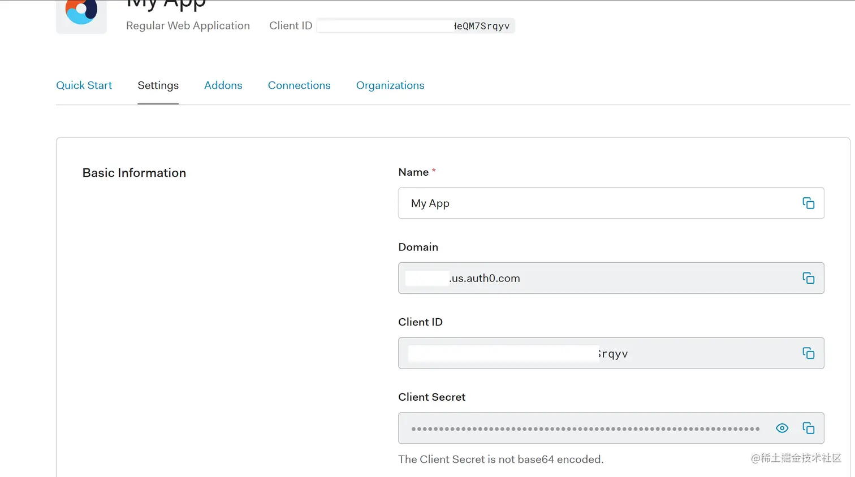Reveal the hidden Client Secret

[x=782, y=428]
